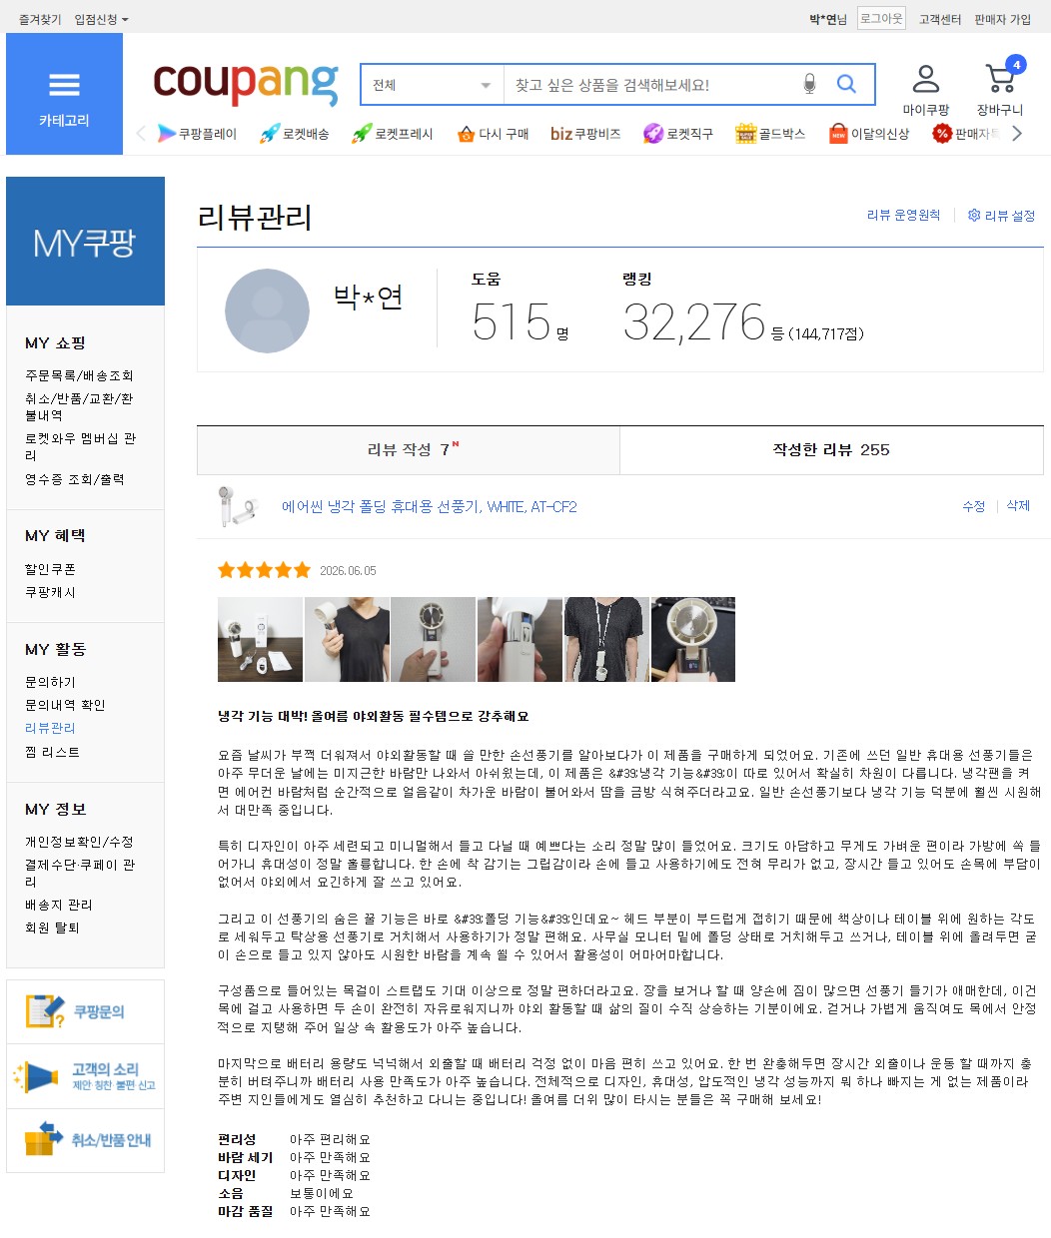This screenshot has height=1238, width=1051.
Task: Open 고객센터 link
Action: [x=940, y=19]
